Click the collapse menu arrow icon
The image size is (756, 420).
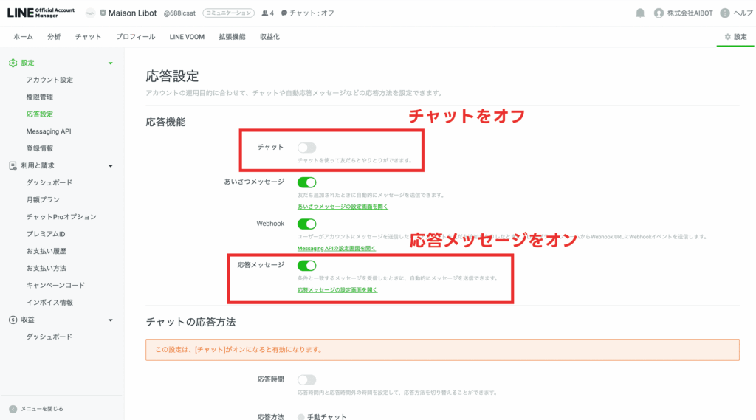tap(13, 409)
